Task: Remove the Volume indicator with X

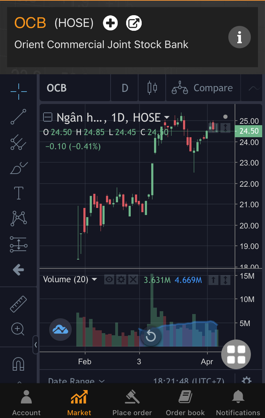Action: pyautogui.click(x=133, y=280)
